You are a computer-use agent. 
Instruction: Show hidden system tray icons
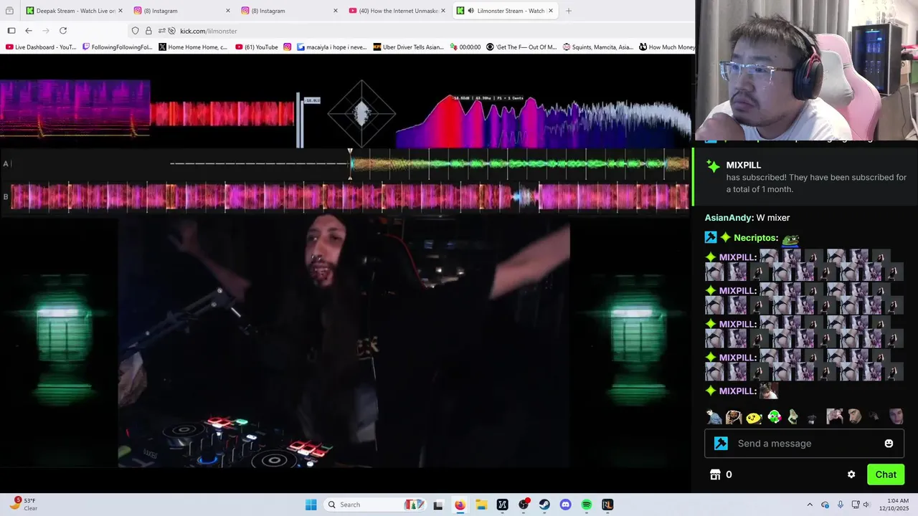click(810, 505)
